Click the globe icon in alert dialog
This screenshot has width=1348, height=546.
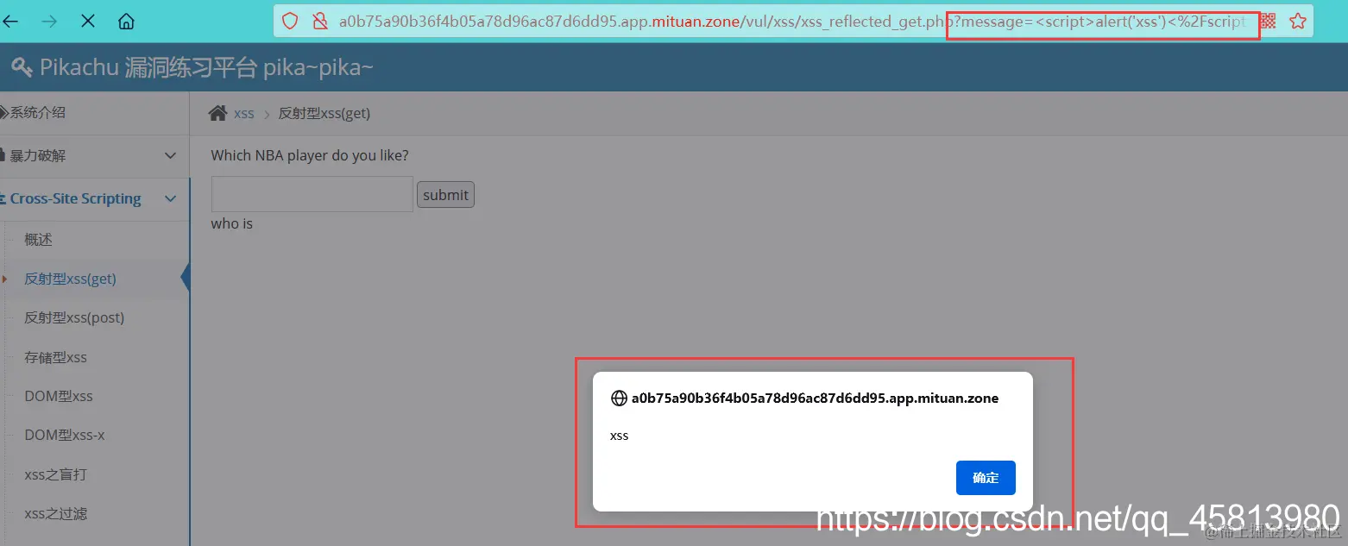pyautogui.click(x=619, y=399)
